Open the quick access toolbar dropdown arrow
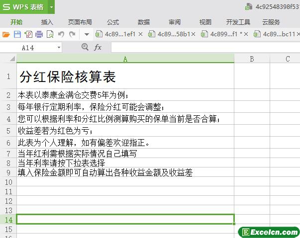 (87, 35)
